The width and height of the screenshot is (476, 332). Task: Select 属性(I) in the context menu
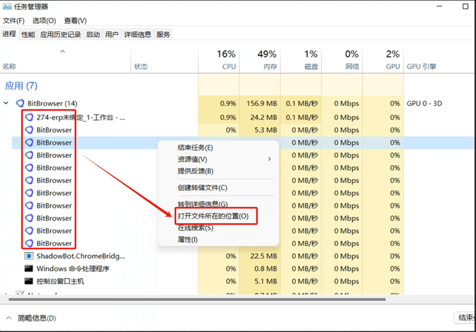tap(187, 239)
